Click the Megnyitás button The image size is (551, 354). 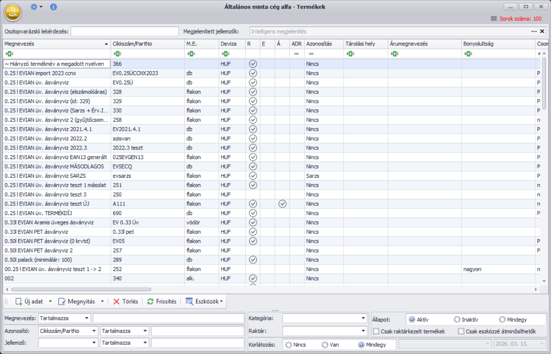77,301
